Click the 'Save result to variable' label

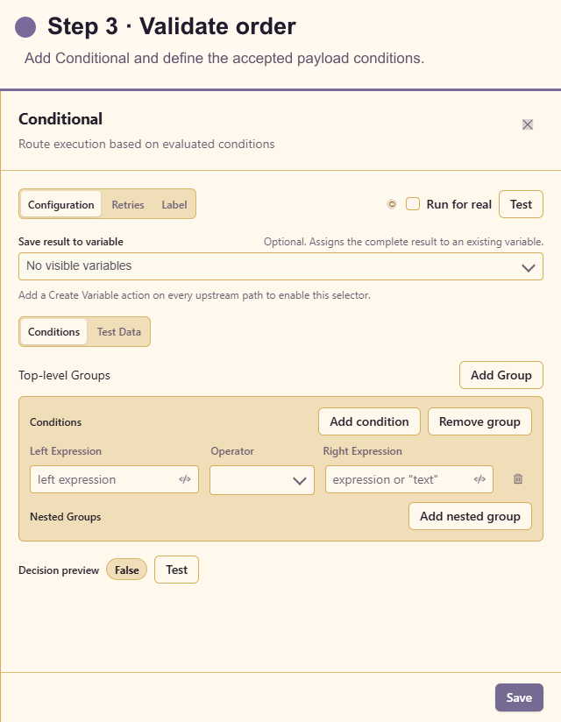click(71, 242)
